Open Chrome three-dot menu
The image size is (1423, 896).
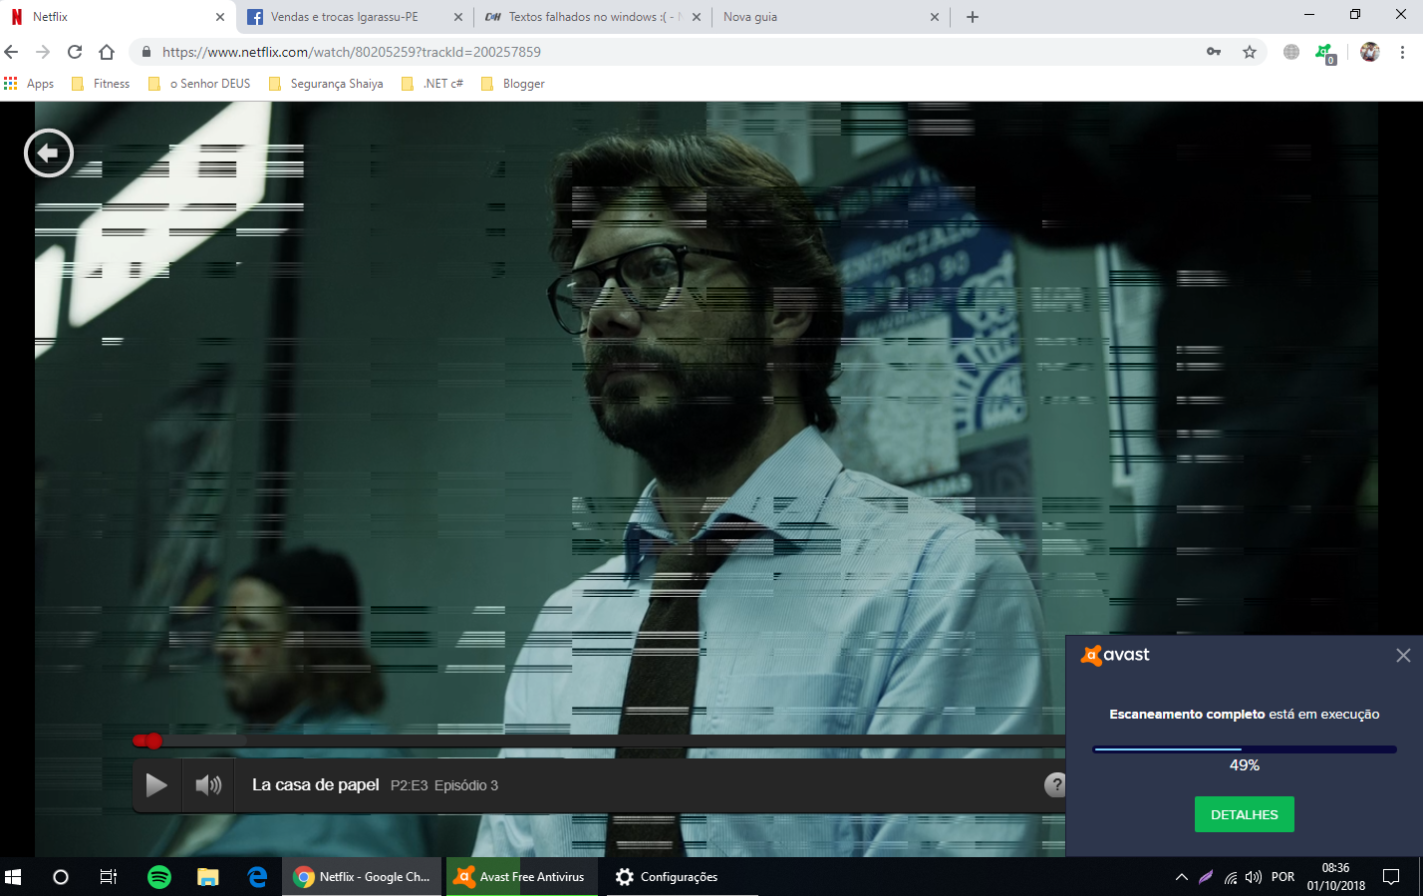[1403, 52]
